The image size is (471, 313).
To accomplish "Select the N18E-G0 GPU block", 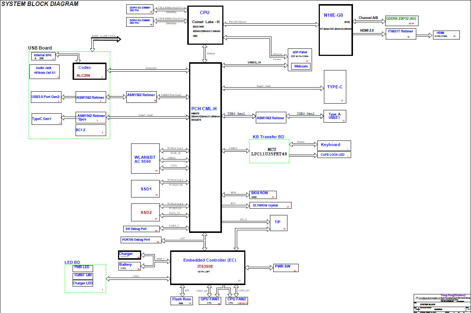I will tap(335, 30).
